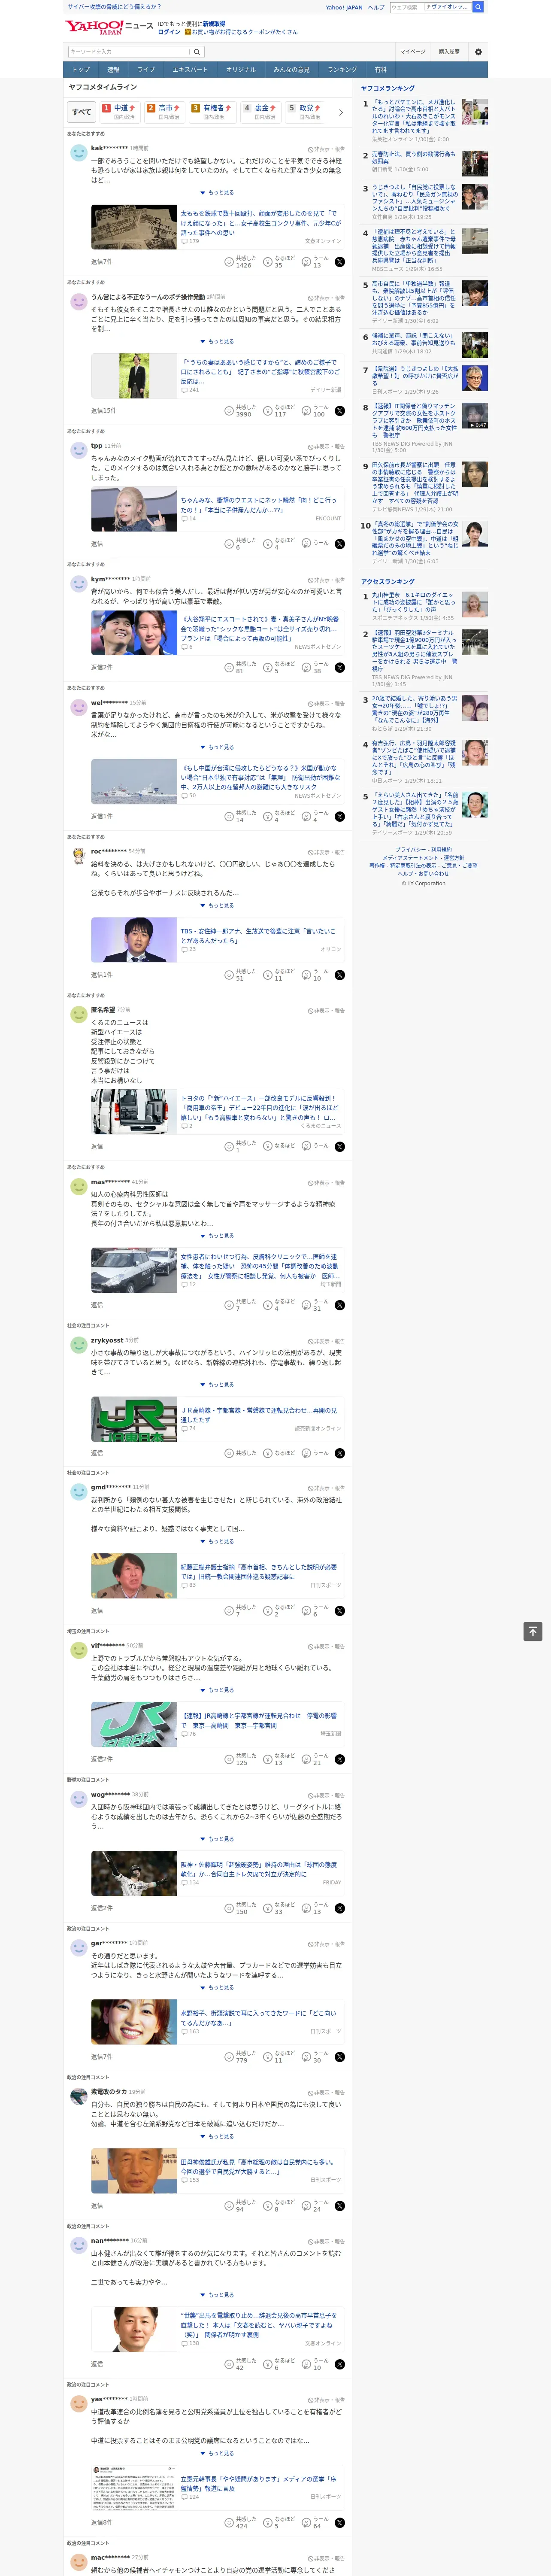Viewport: 551px width, 2576px height.
Task: Click comment bubble icon showing 241
Action: 184,390
